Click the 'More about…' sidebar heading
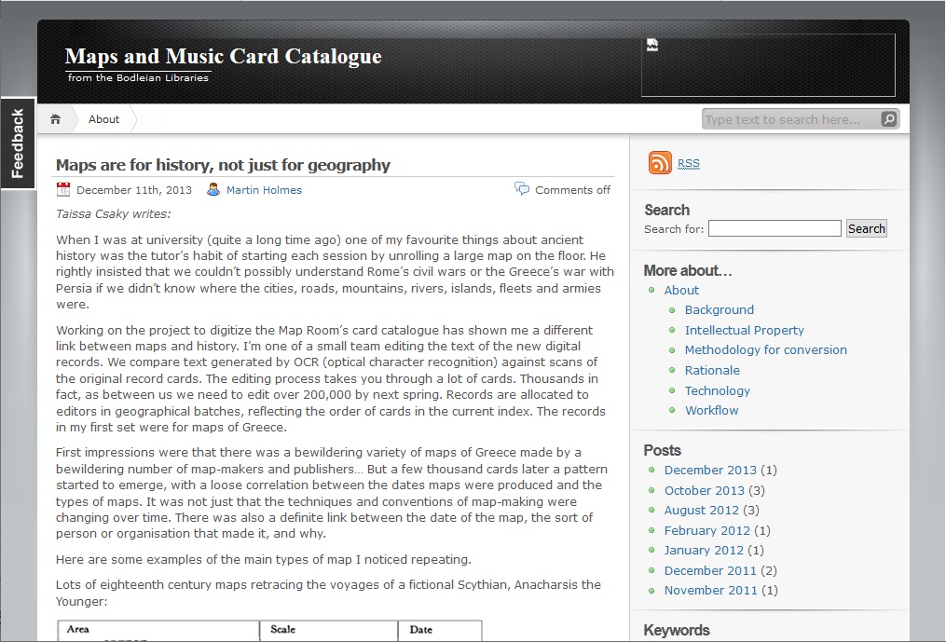Screen dimensions: 946x642 (688, 271)
